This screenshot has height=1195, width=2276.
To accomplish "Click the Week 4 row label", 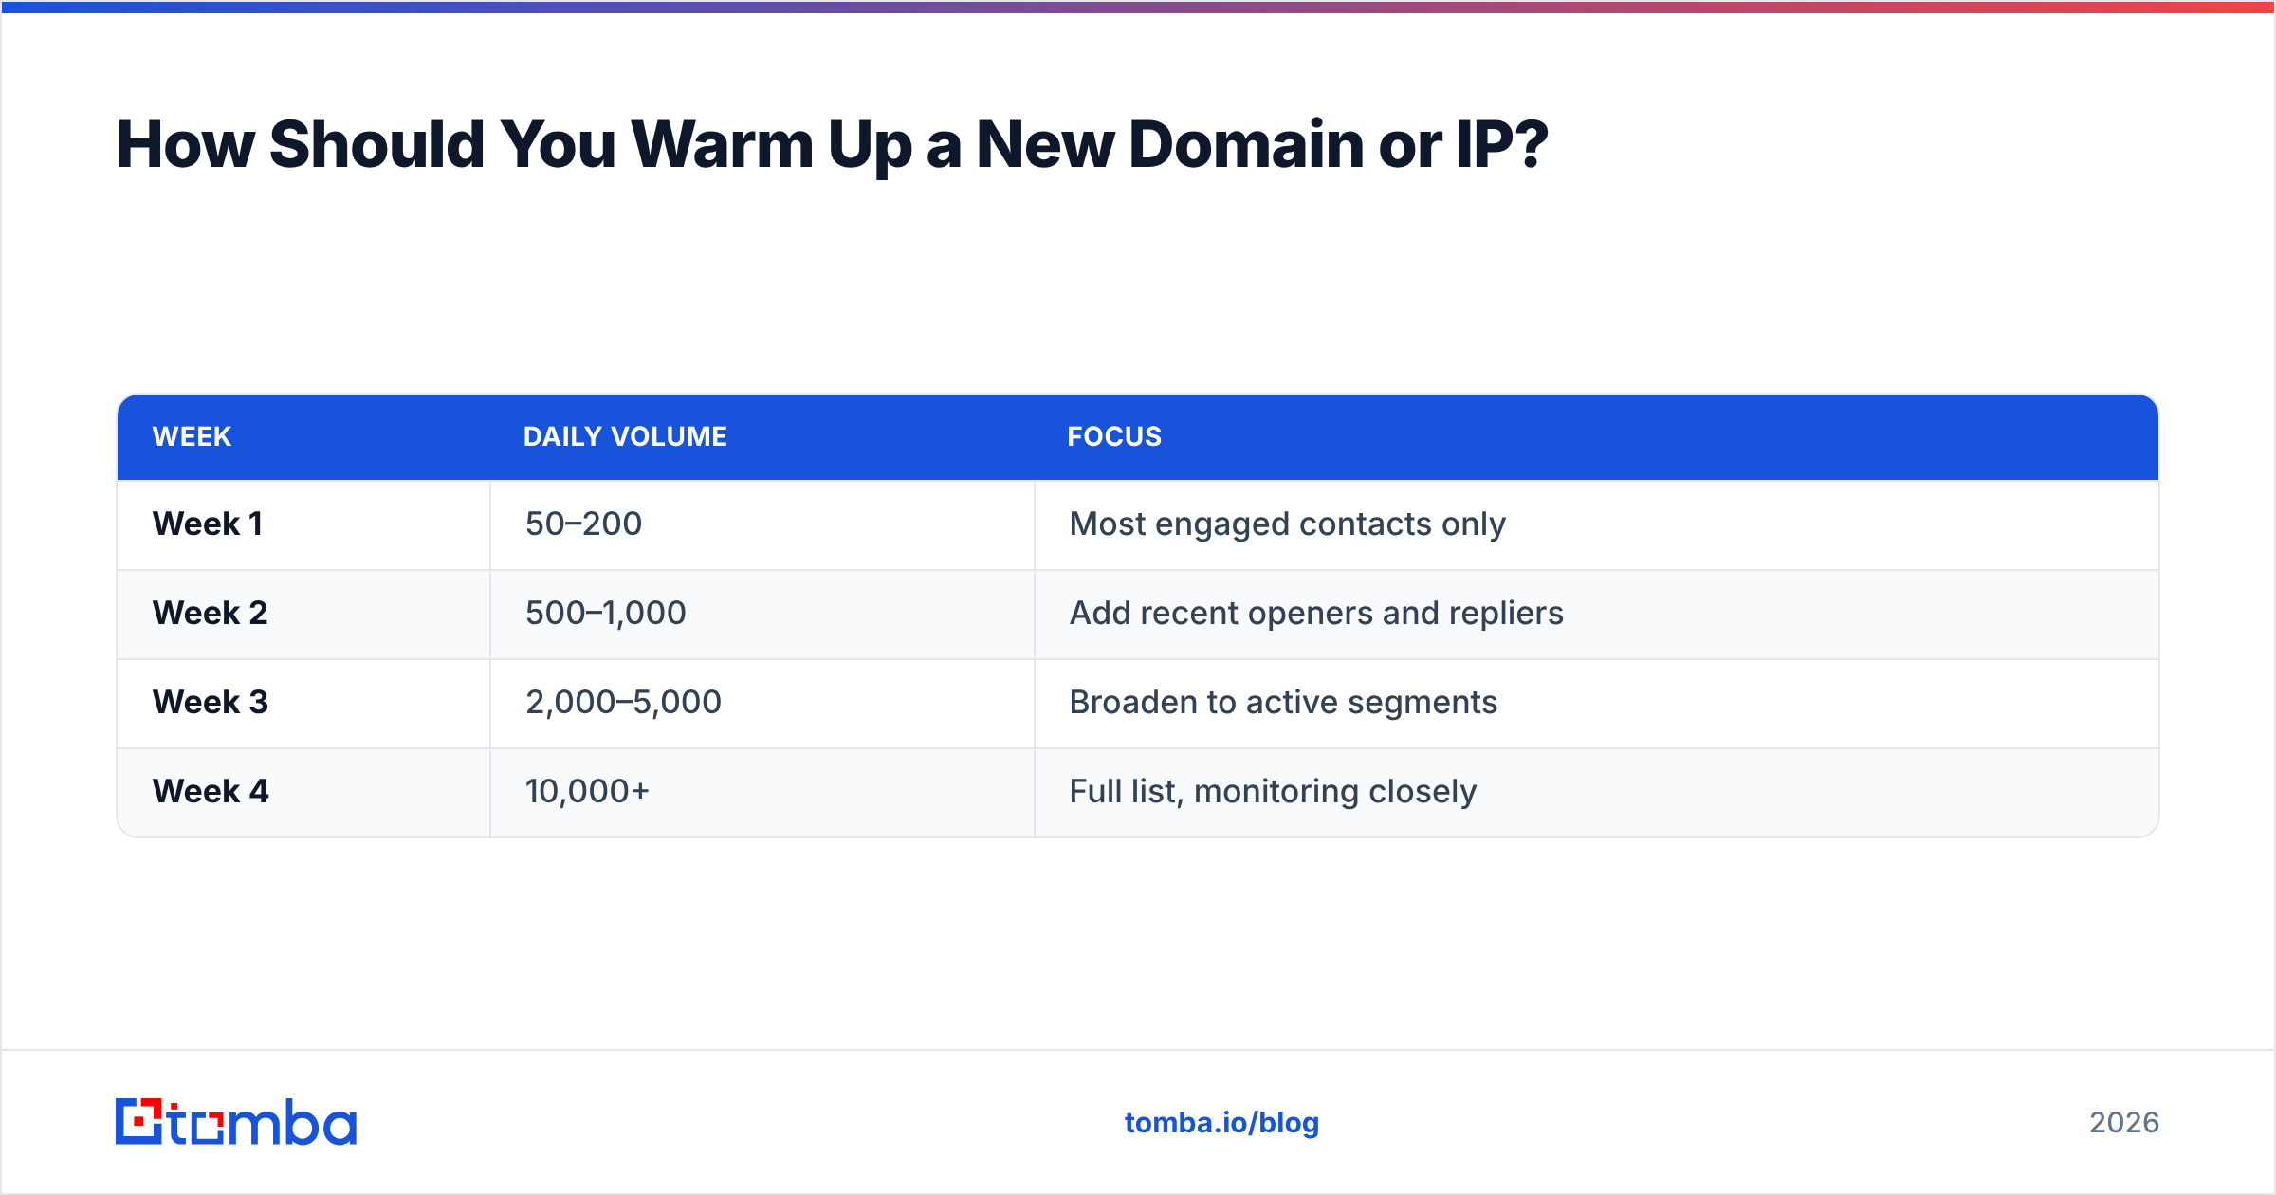I will pos(211,791).
